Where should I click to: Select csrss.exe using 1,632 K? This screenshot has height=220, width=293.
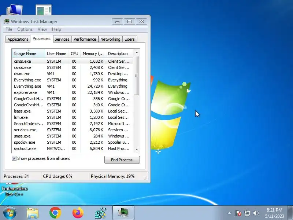pyautogui.click(x=73, y=61)
